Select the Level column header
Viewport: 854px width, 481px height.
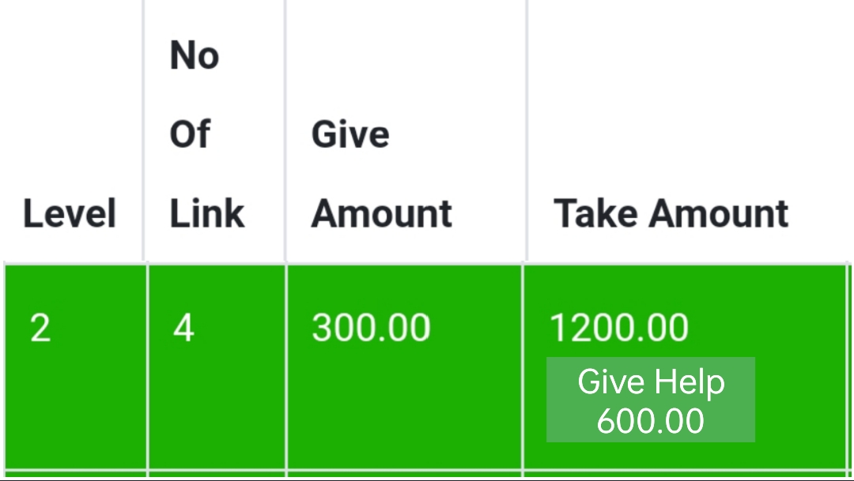pos(70,213)
